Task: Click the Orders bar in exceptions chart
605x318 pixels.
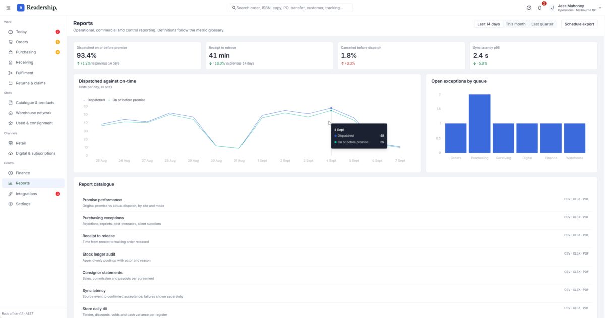Action: click(456, 138)
